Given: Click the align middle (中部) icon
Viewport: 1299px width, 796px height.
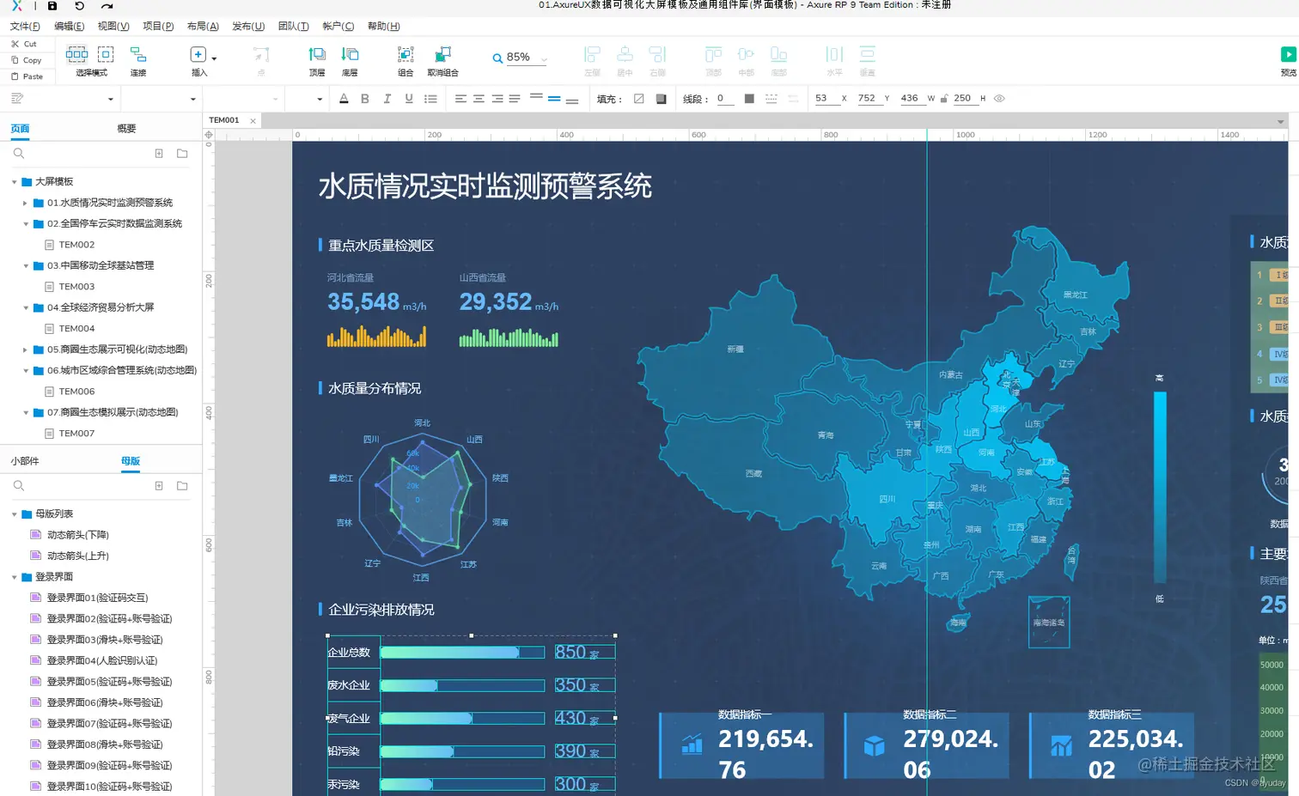Looking at the screenshot, I should pos(746,54).
